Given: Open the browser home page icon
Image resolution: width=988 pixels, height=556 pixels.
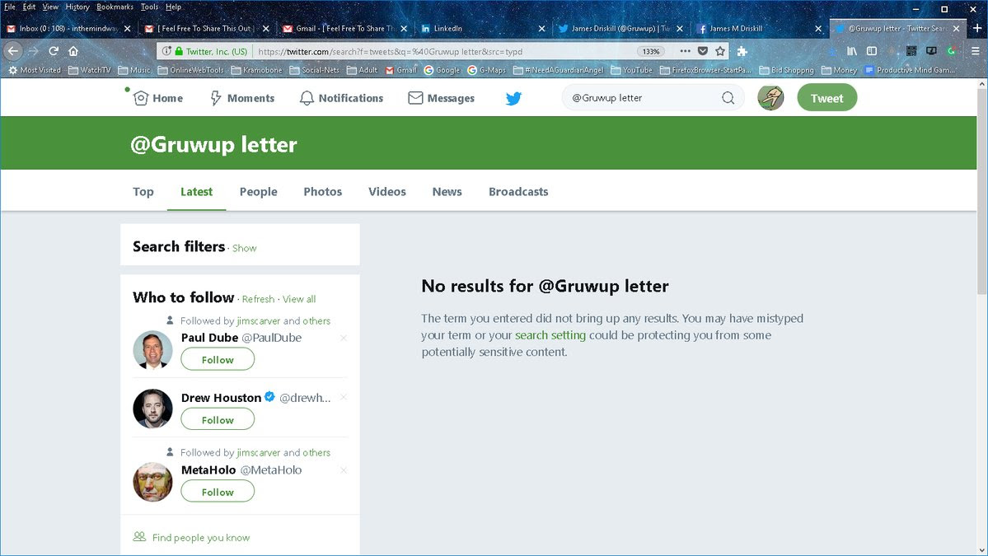Looking at the screenshot, I should point(73,51).
